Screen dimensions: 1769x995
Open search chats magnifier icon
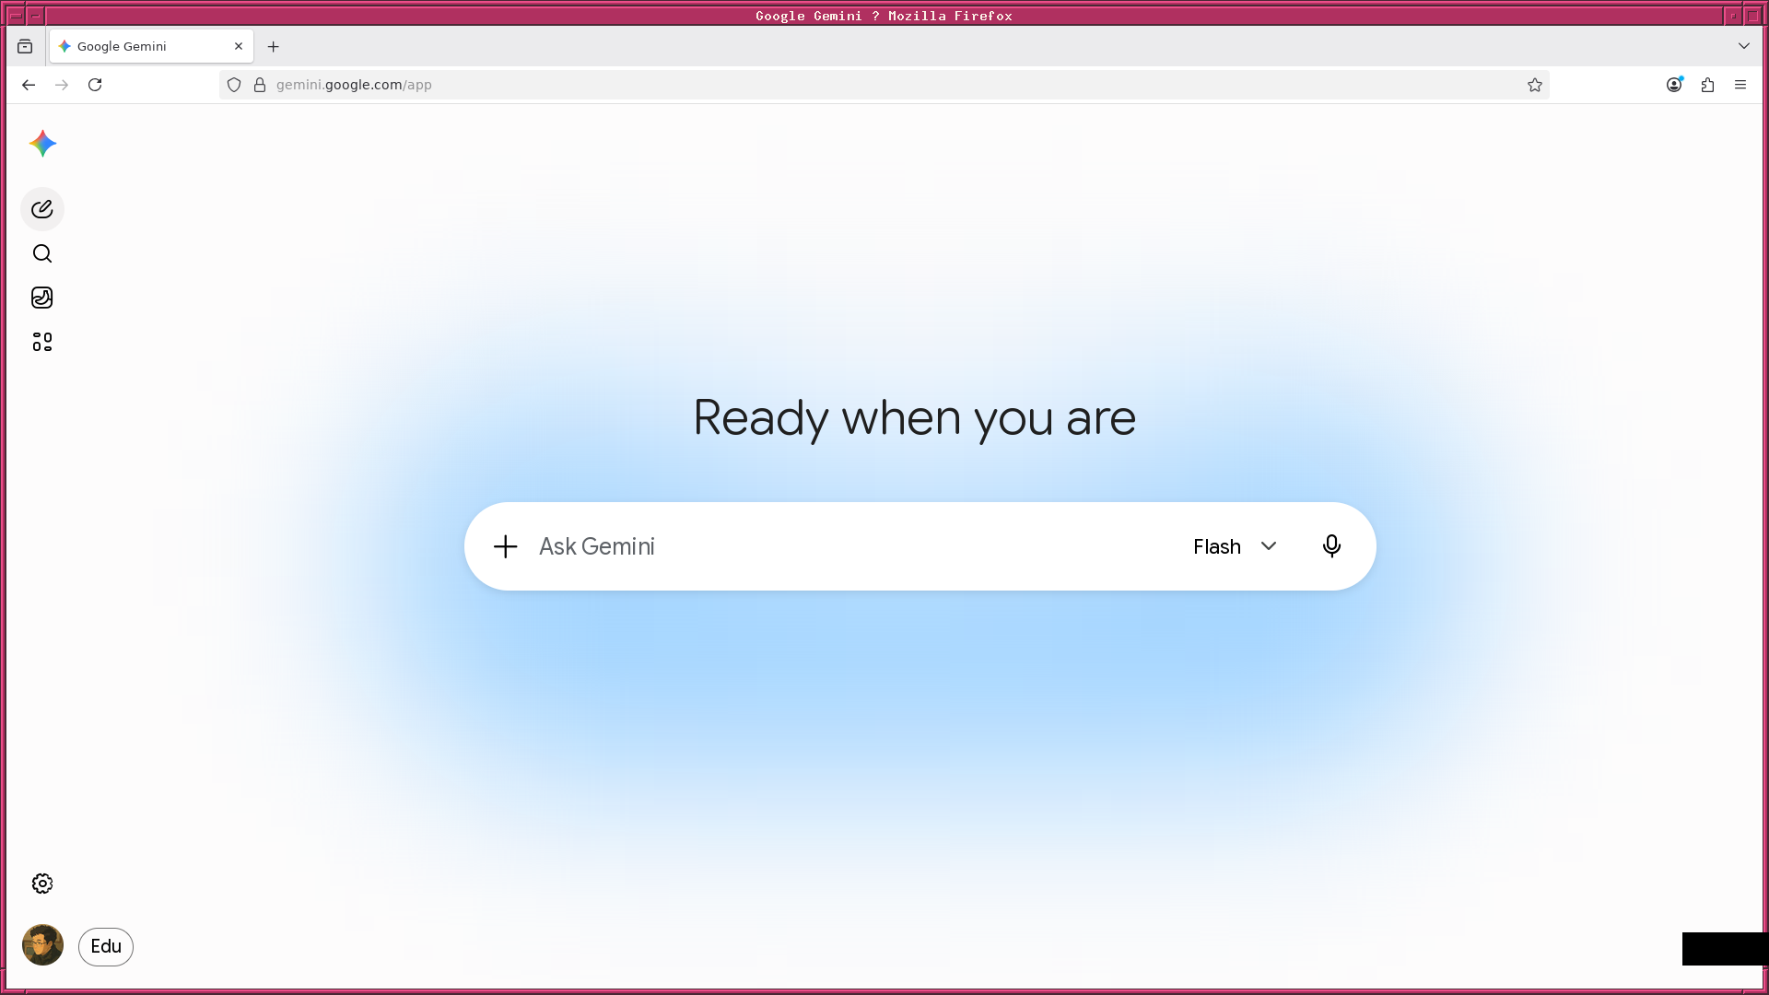pos(42,253)
